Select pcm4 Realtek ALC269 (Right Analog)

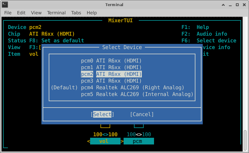[132, 87]
